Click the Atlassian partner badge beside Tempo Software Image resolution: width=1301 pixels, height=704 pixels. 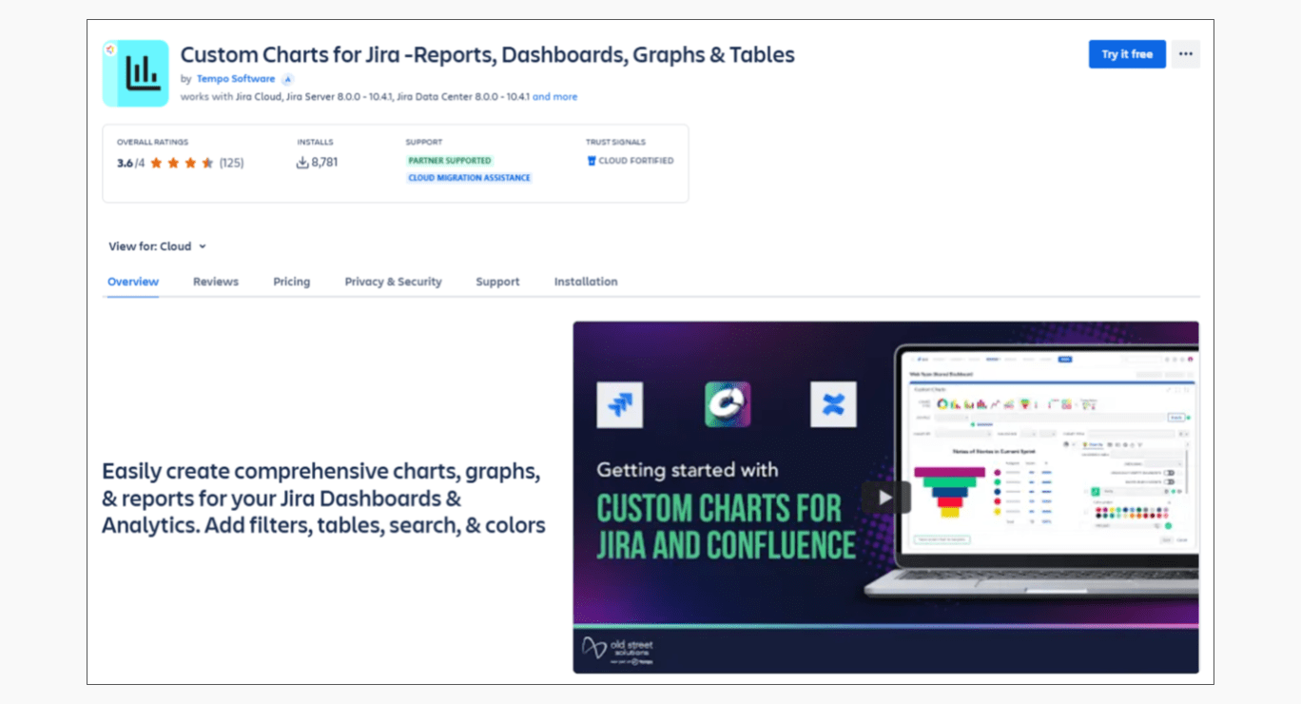(287, 80)
